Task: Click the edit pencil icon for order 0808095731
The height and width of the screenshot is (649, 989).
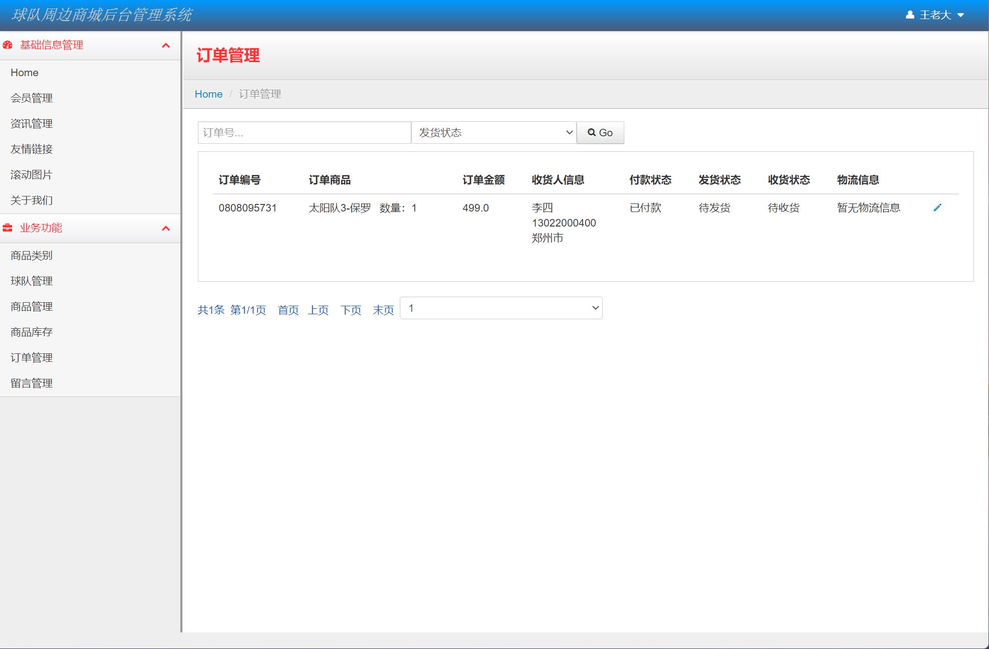Action: pyautogui.click(x=937, y=207)
